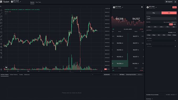This screenshot has width=178, height=100.
Task: Set quantity unit to EUR
Action: pyautogui.click(x=175, y=24)
